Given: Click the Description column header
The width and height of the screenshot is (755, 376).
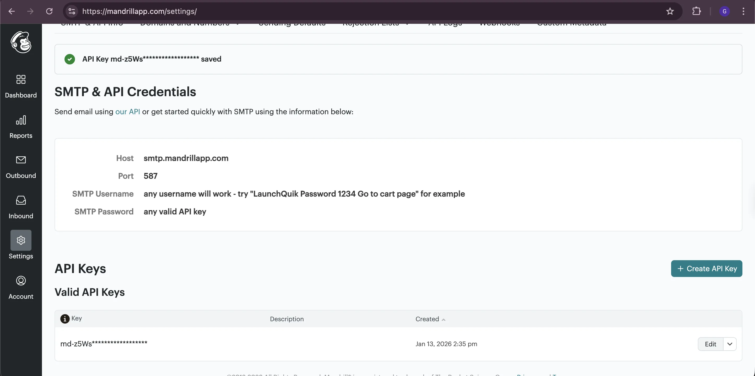Looking at the screenshot, I should 287,319.
